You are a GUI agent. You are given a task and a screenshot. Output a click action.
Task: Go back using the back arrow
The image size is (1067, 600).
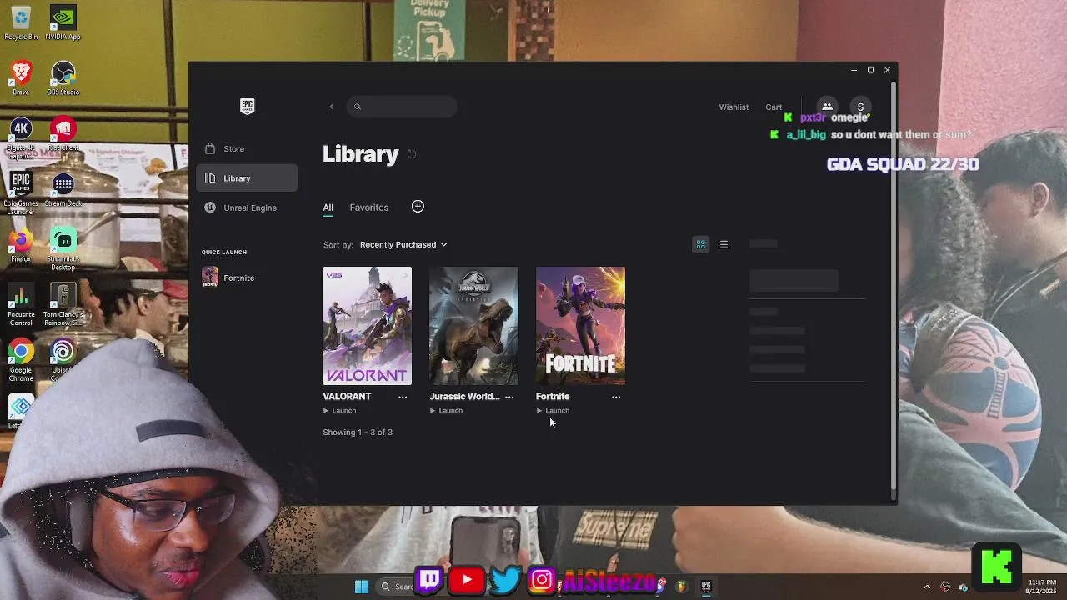332,107
